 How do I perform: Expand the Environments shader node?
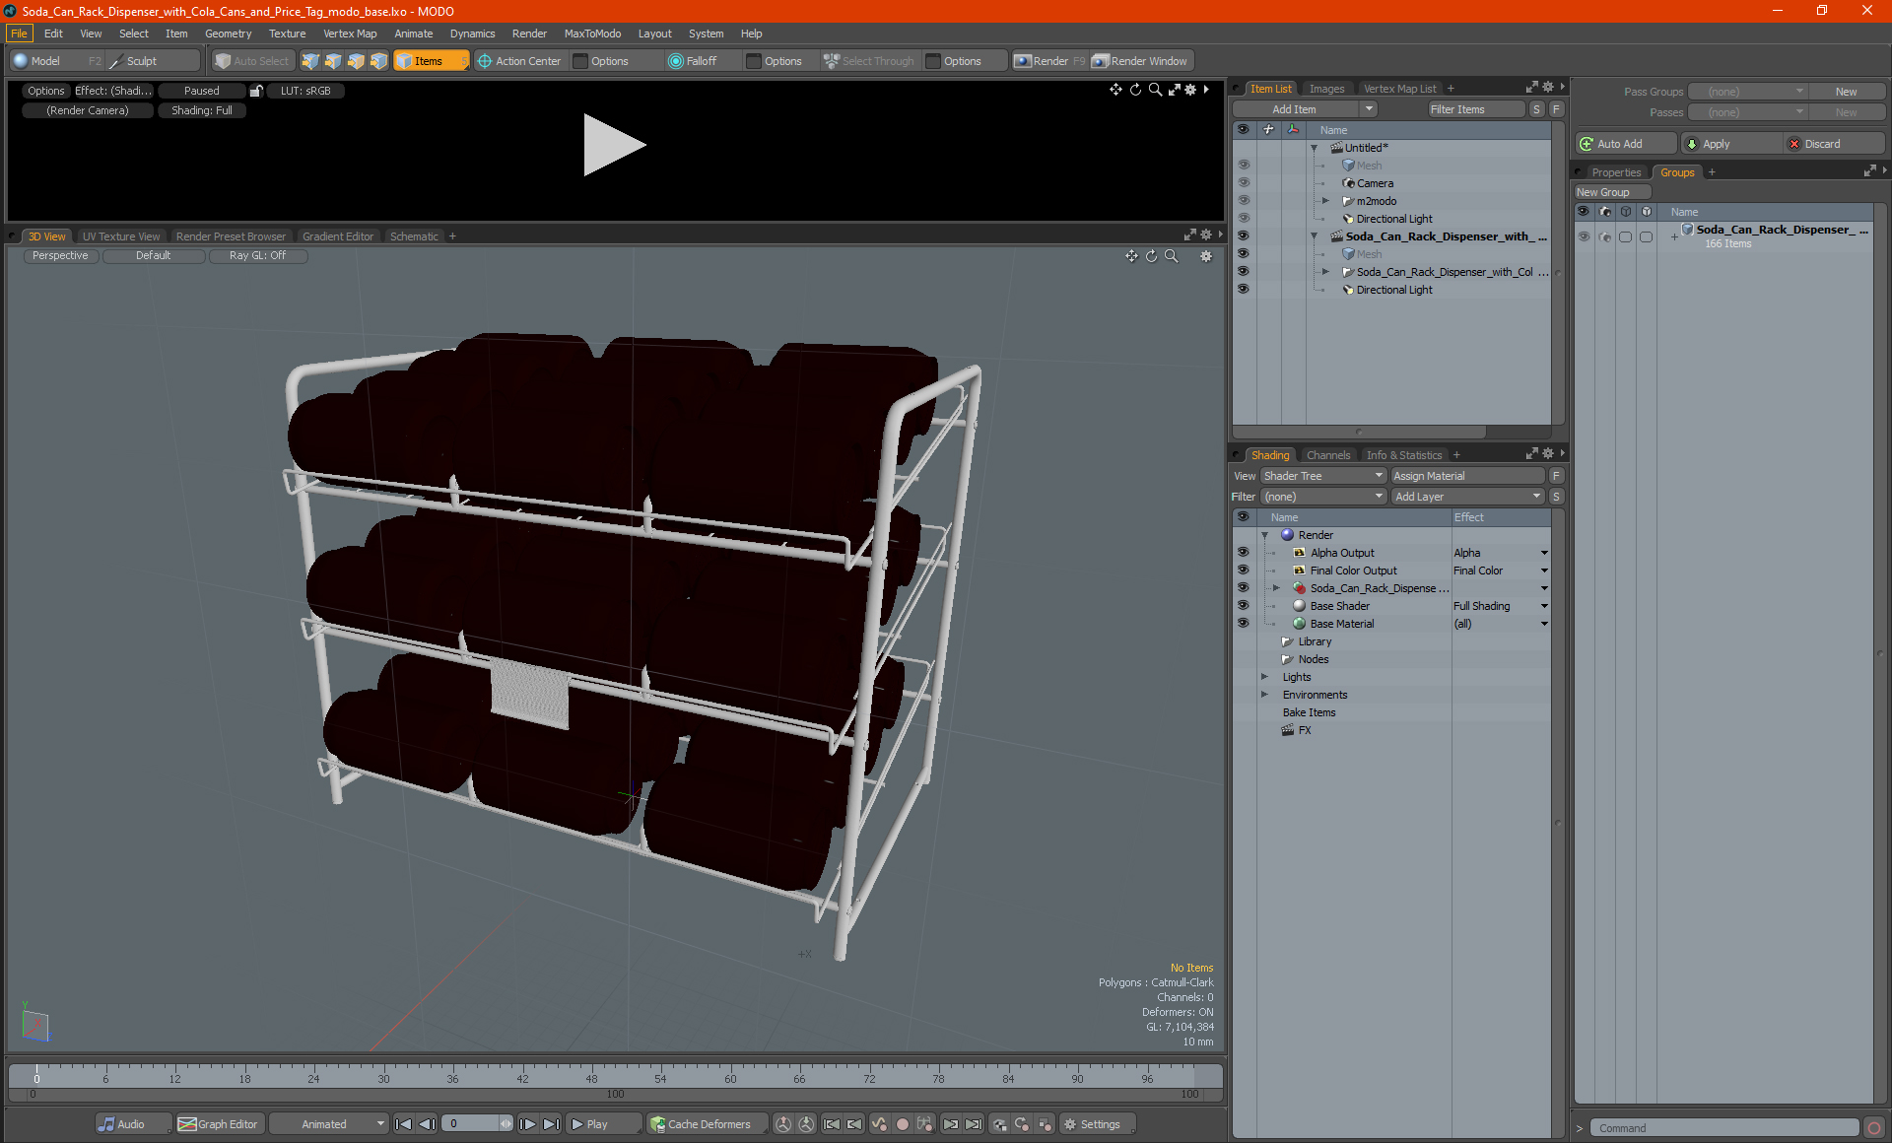[x=1265, y=695]
